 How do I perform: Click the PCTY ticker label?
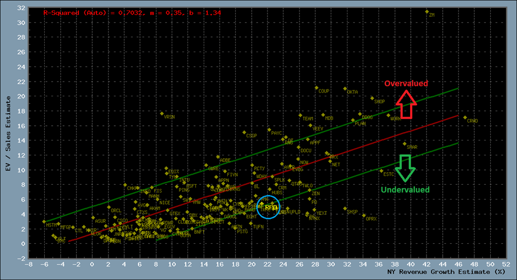tap(260, 169)
